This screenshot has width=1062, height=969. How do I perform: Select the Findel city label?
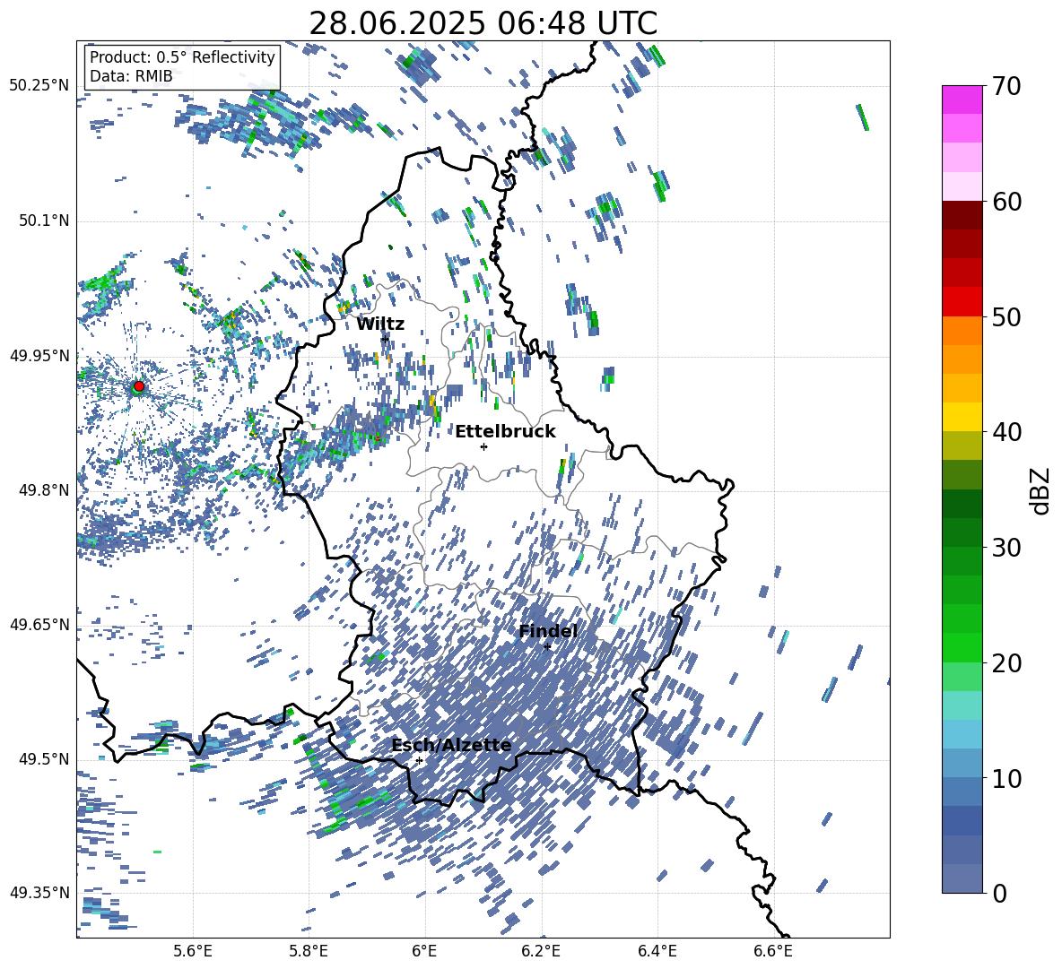coord(548,631)
